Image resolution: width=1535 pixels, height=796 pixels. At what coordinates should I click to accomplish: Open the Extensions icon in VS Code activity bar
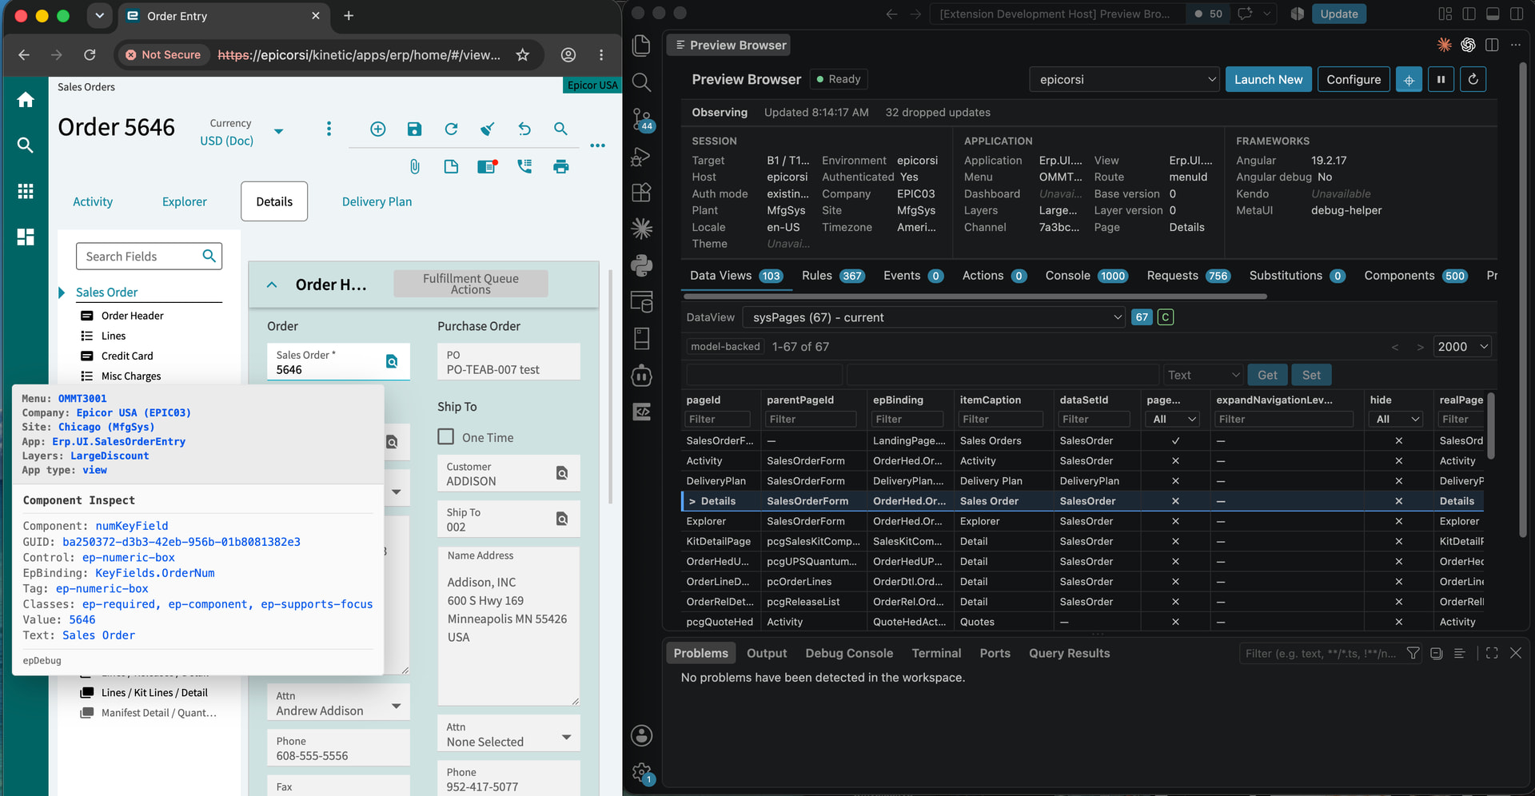[641, 193]
